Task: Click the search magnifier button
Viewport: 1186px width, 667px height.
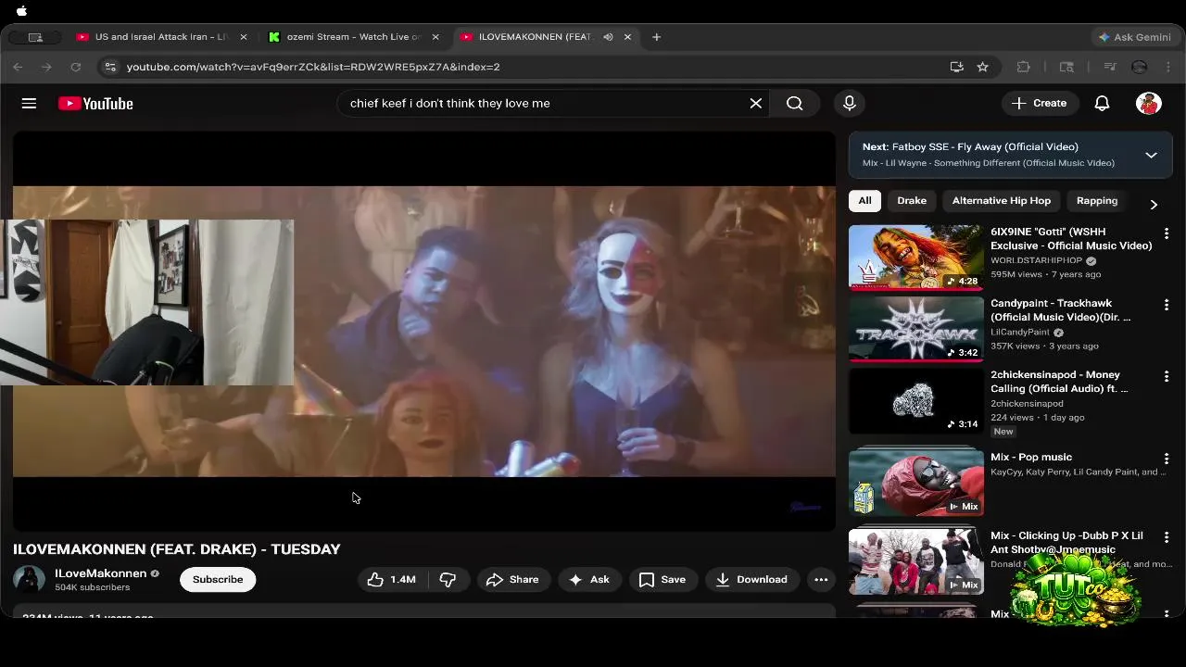Action: point(795,103)
